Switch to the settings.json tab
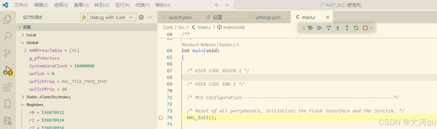This screenshot has height=129, width=437. click(x=267, y=17)
